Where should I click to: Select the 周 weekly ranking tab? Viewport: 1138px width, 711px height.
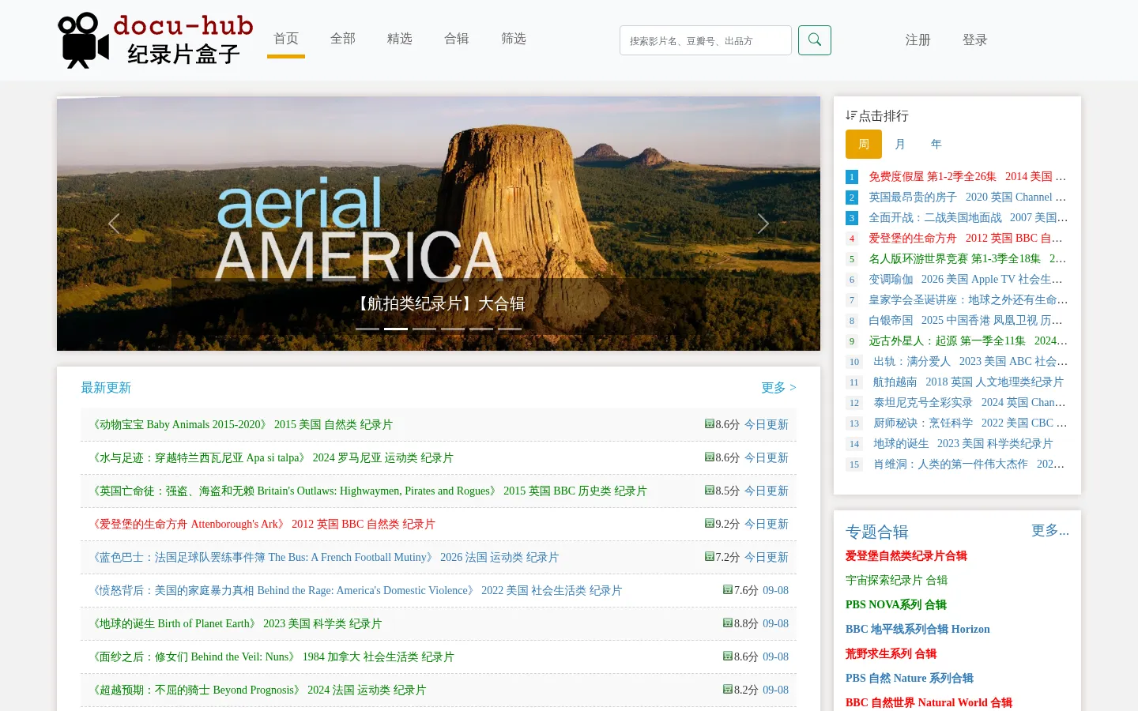[x=864, y=145]
